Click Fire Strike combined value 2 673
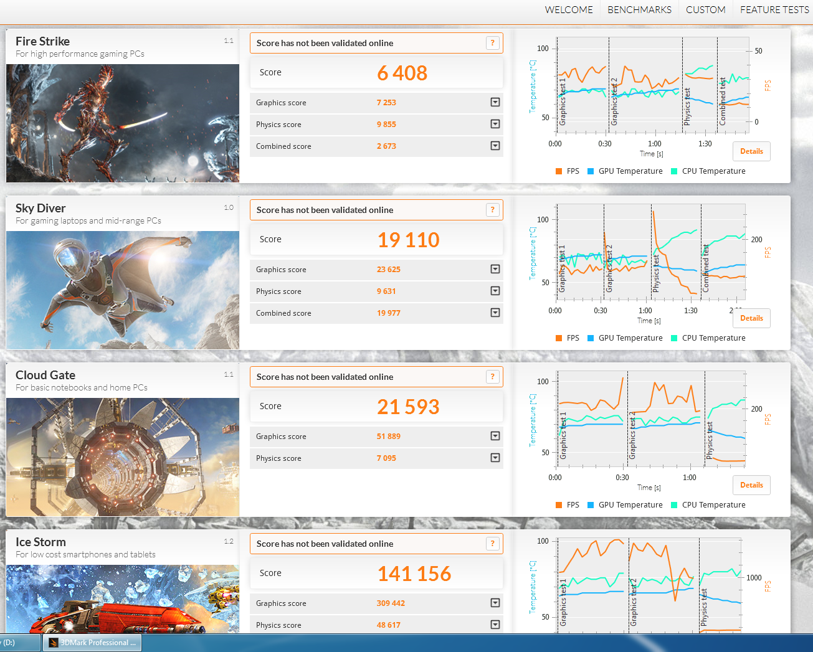 point(386,146)
